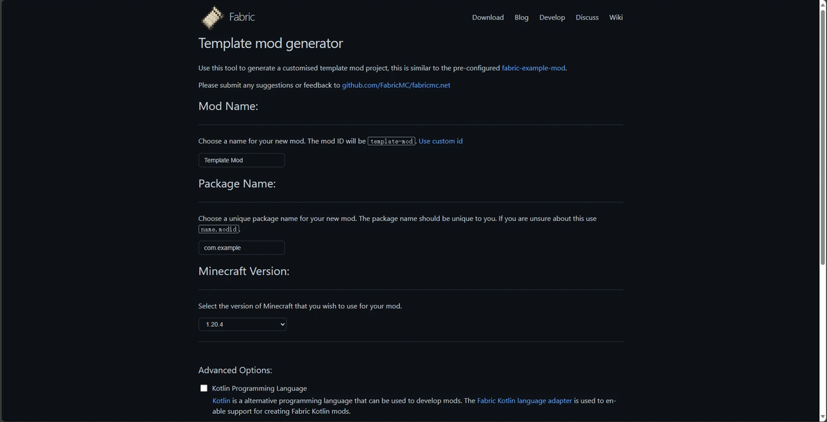This screenshot has width=827, height=422.
Task: Open the Fabric Kotlin language adapter link
Action: pos(525,401)
